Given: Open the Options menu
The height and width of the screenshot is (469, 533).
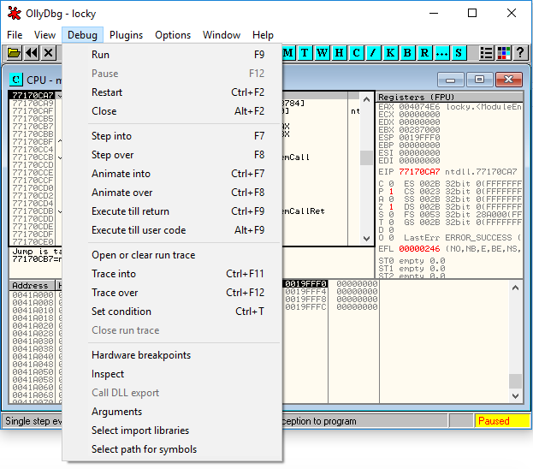Looking at the screenshot, I should click(173, 35).
